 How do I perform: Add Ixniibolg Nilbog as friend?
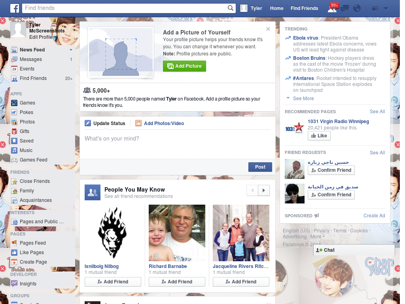113,282
